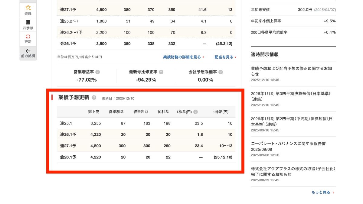Screen dimensions: 363x204
Task: Click help icon next to 営業増益率
Action: 97,72
